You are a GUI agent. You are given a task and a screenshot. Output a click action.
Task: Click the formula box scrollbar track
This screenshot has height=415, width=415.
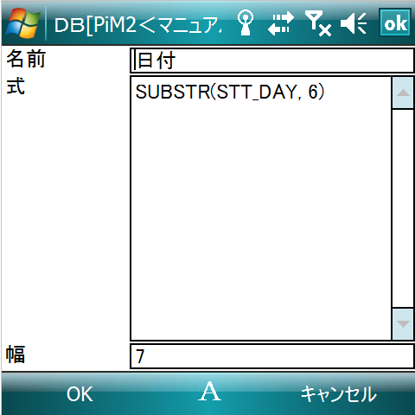click(403, 208)
